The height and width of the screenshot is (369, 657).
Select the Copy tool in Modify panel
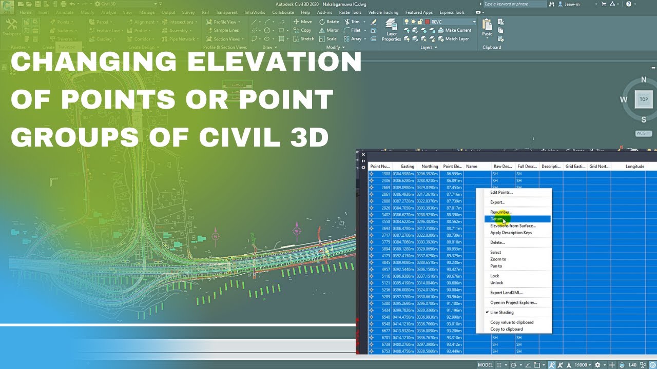click(302, 30)
